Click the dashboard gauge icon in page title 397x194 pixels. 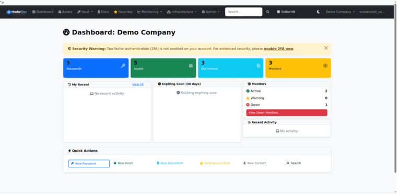[66, 32]
